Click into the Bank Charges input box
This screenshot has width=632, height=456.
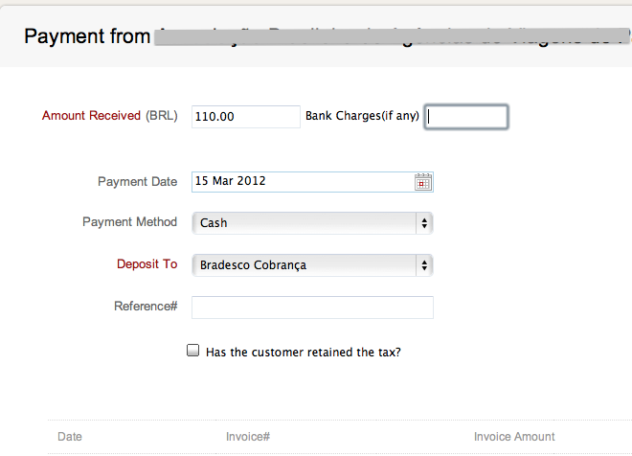click(466, 117)
